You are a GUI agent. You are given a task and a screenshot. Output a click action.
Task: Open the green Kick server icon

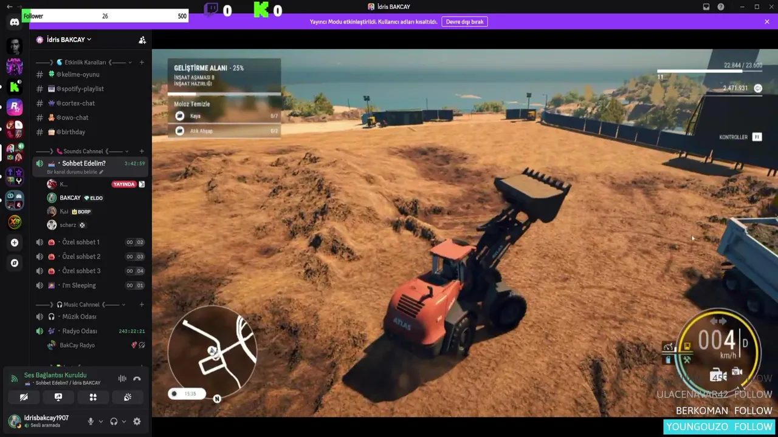(15, 87)
